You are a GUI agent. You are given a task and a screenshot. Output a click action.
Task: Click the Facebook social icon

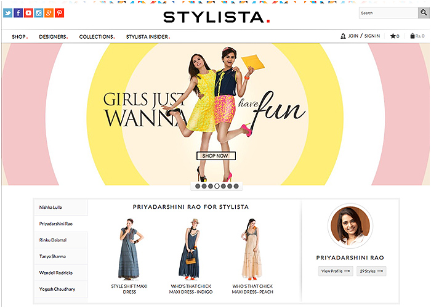click(18, 13)
